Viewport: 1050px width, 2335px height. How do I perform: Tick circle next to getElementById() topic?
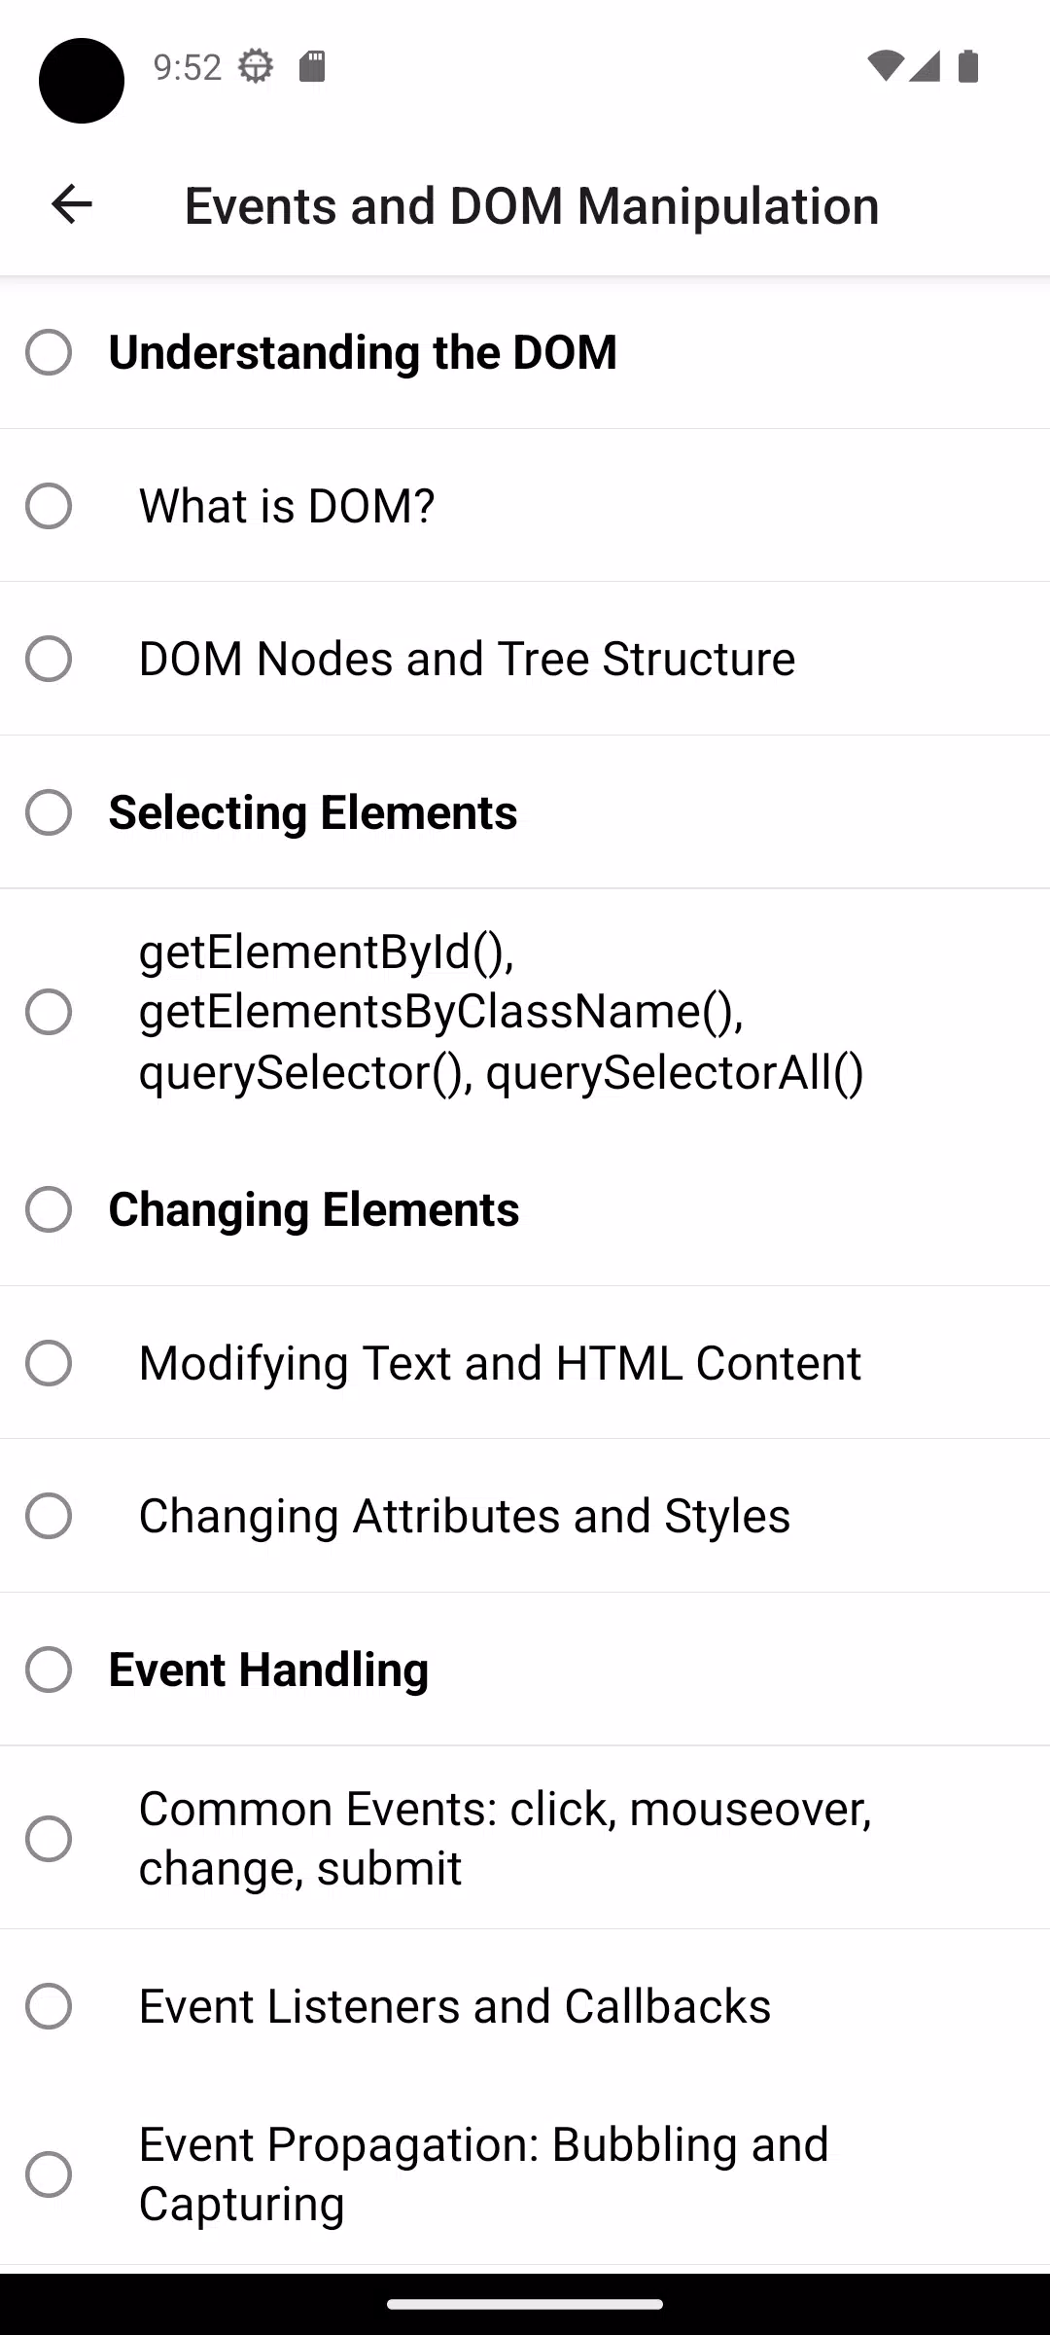tap(49, 1012)
